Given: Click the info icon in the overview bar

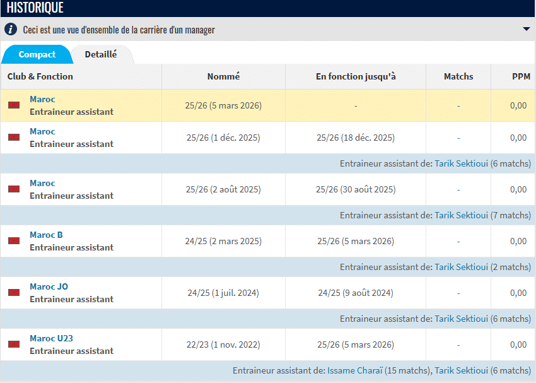Looking at the screenshot, I should click(x=11, y=30).
